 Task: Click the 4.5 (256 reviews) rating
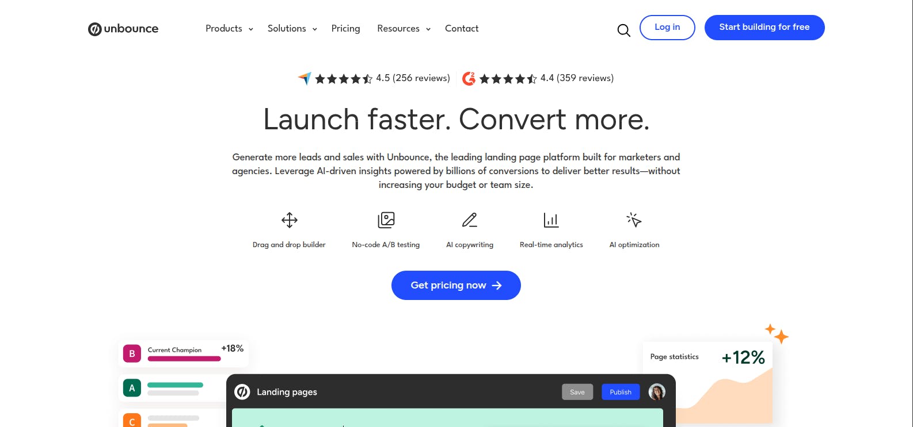(413, 78)
